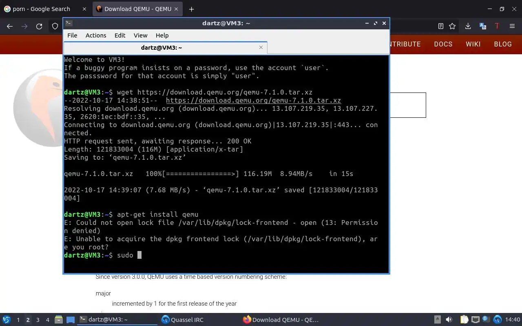Focus the dartz@VM3 terminal taskbar entry
The image size is (522, 326).
coord(117,320)
